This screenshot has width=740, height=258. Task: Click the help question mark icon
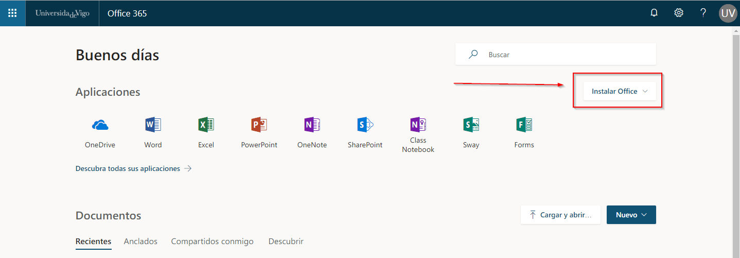pos(703,13)
